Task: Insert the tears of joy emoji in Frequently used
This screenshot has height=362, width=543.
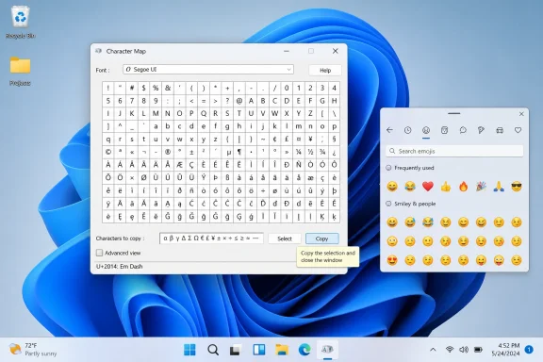Action: tap(410, 187)
